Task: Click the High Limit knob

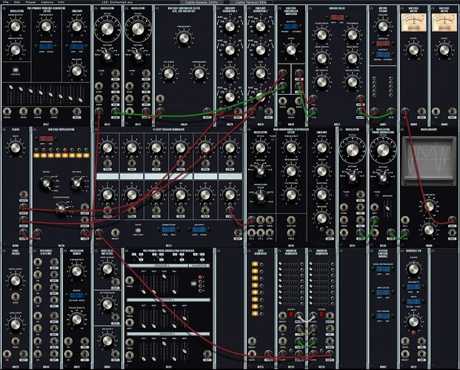Action: click(x=16, y=280)
